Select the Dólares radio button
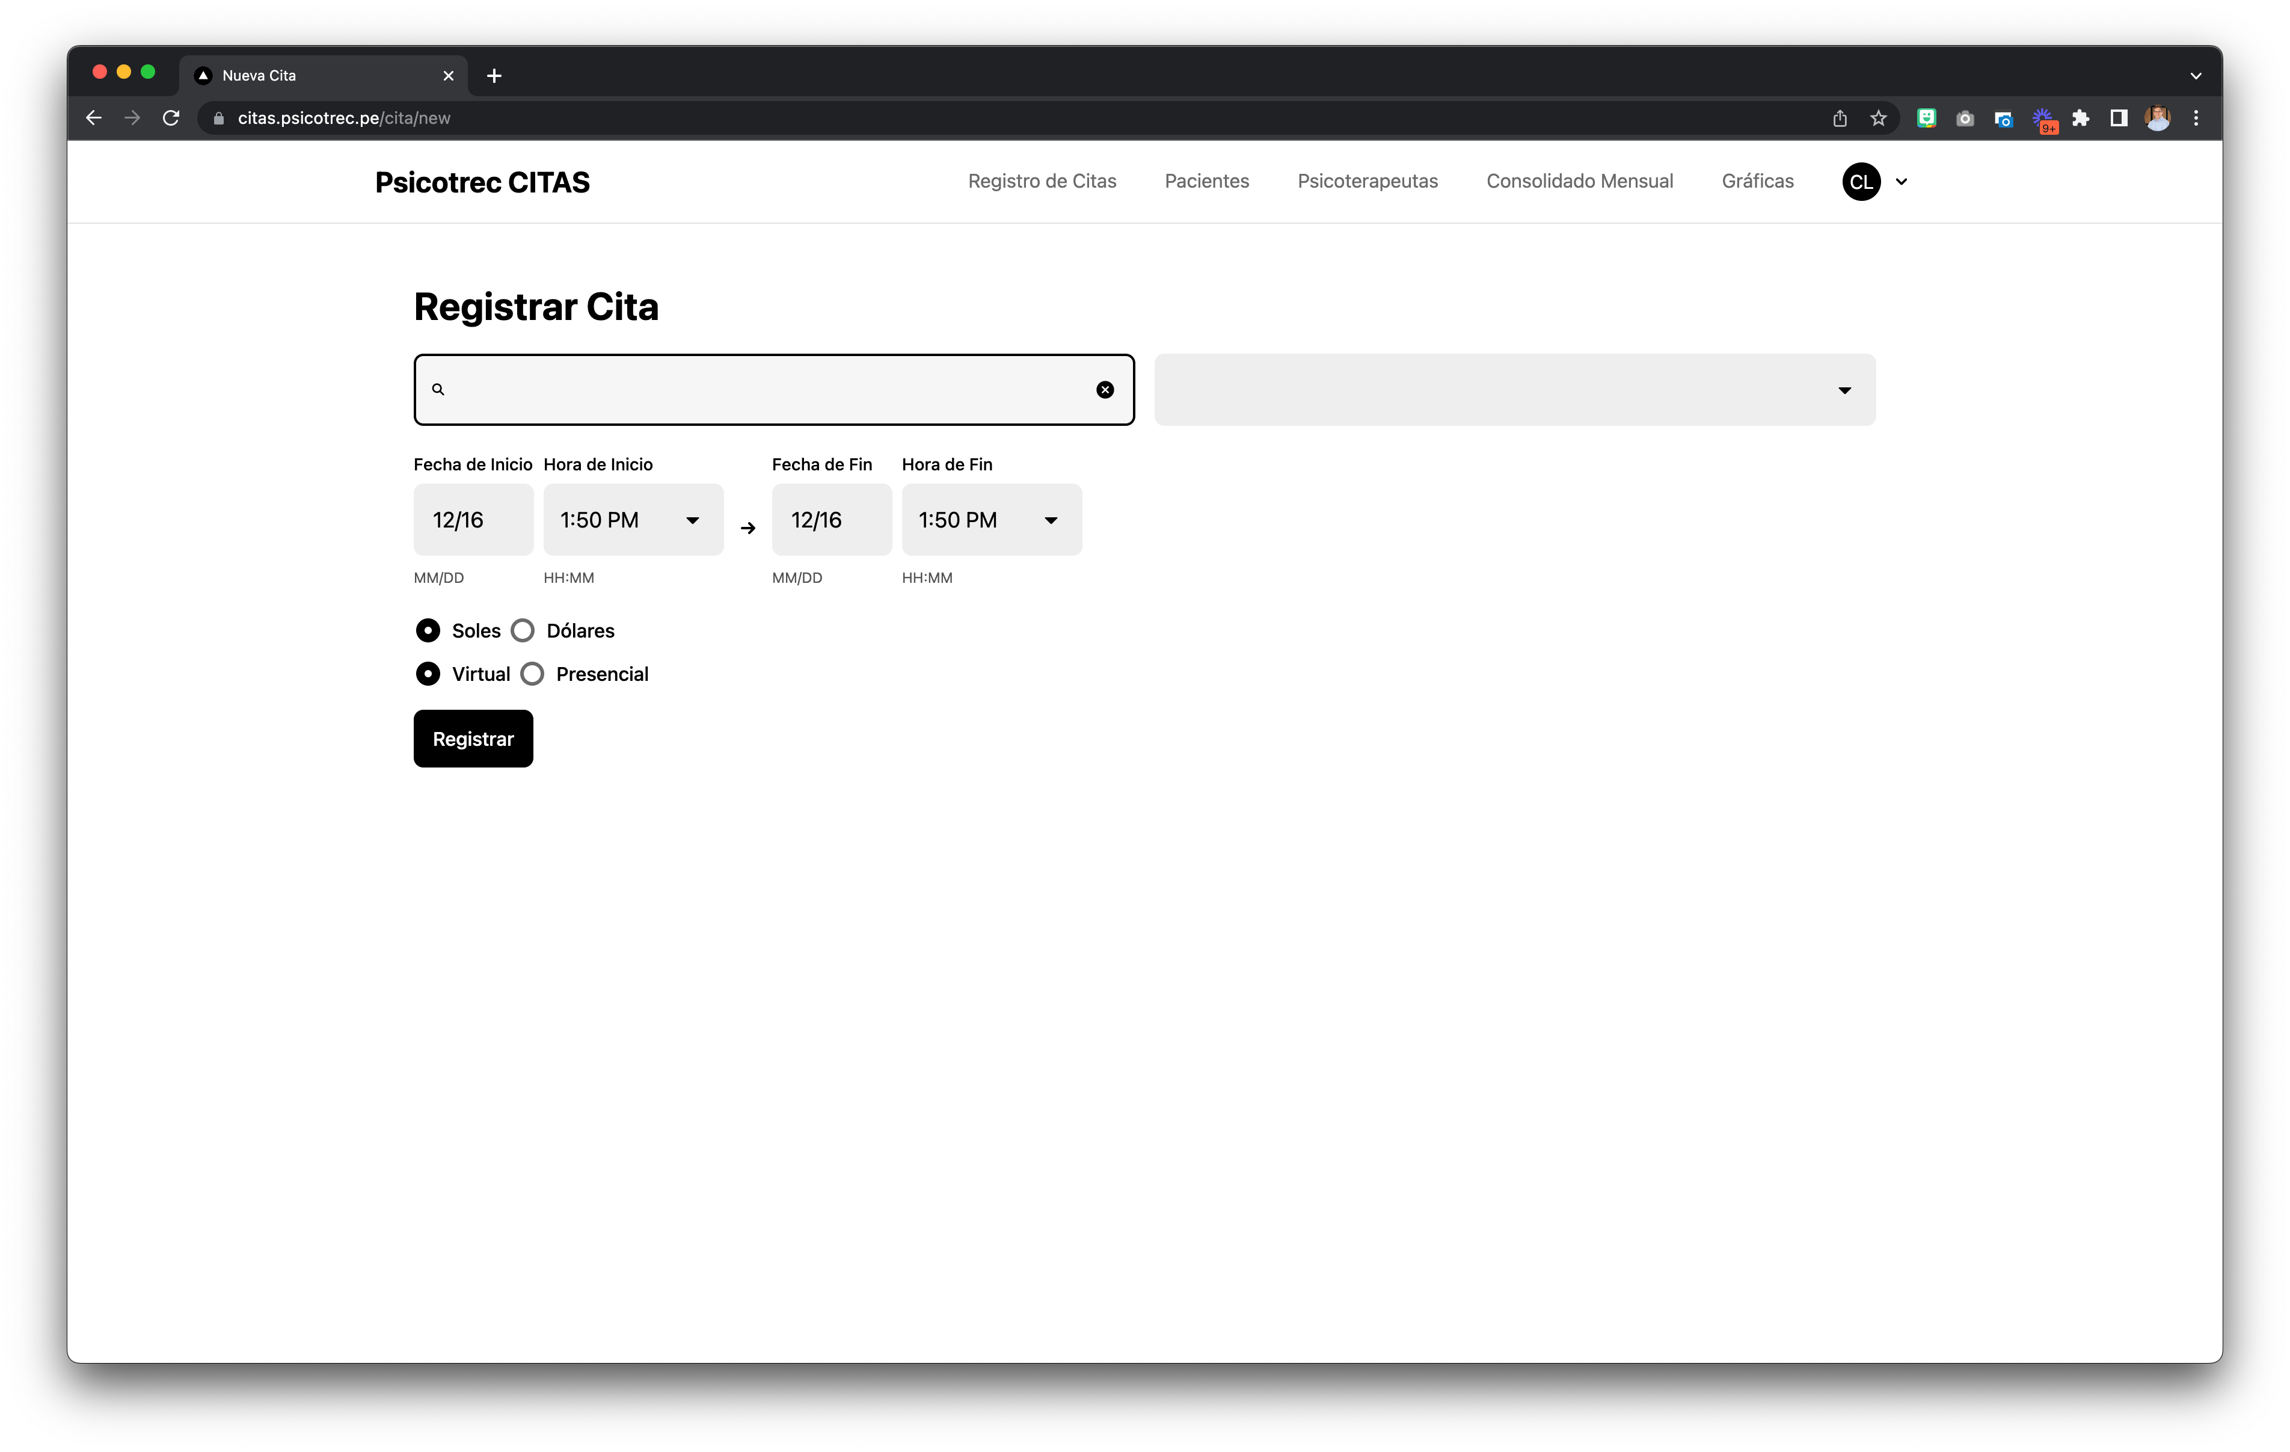Screen dimensions: 2290x1452 pos(523,631)
